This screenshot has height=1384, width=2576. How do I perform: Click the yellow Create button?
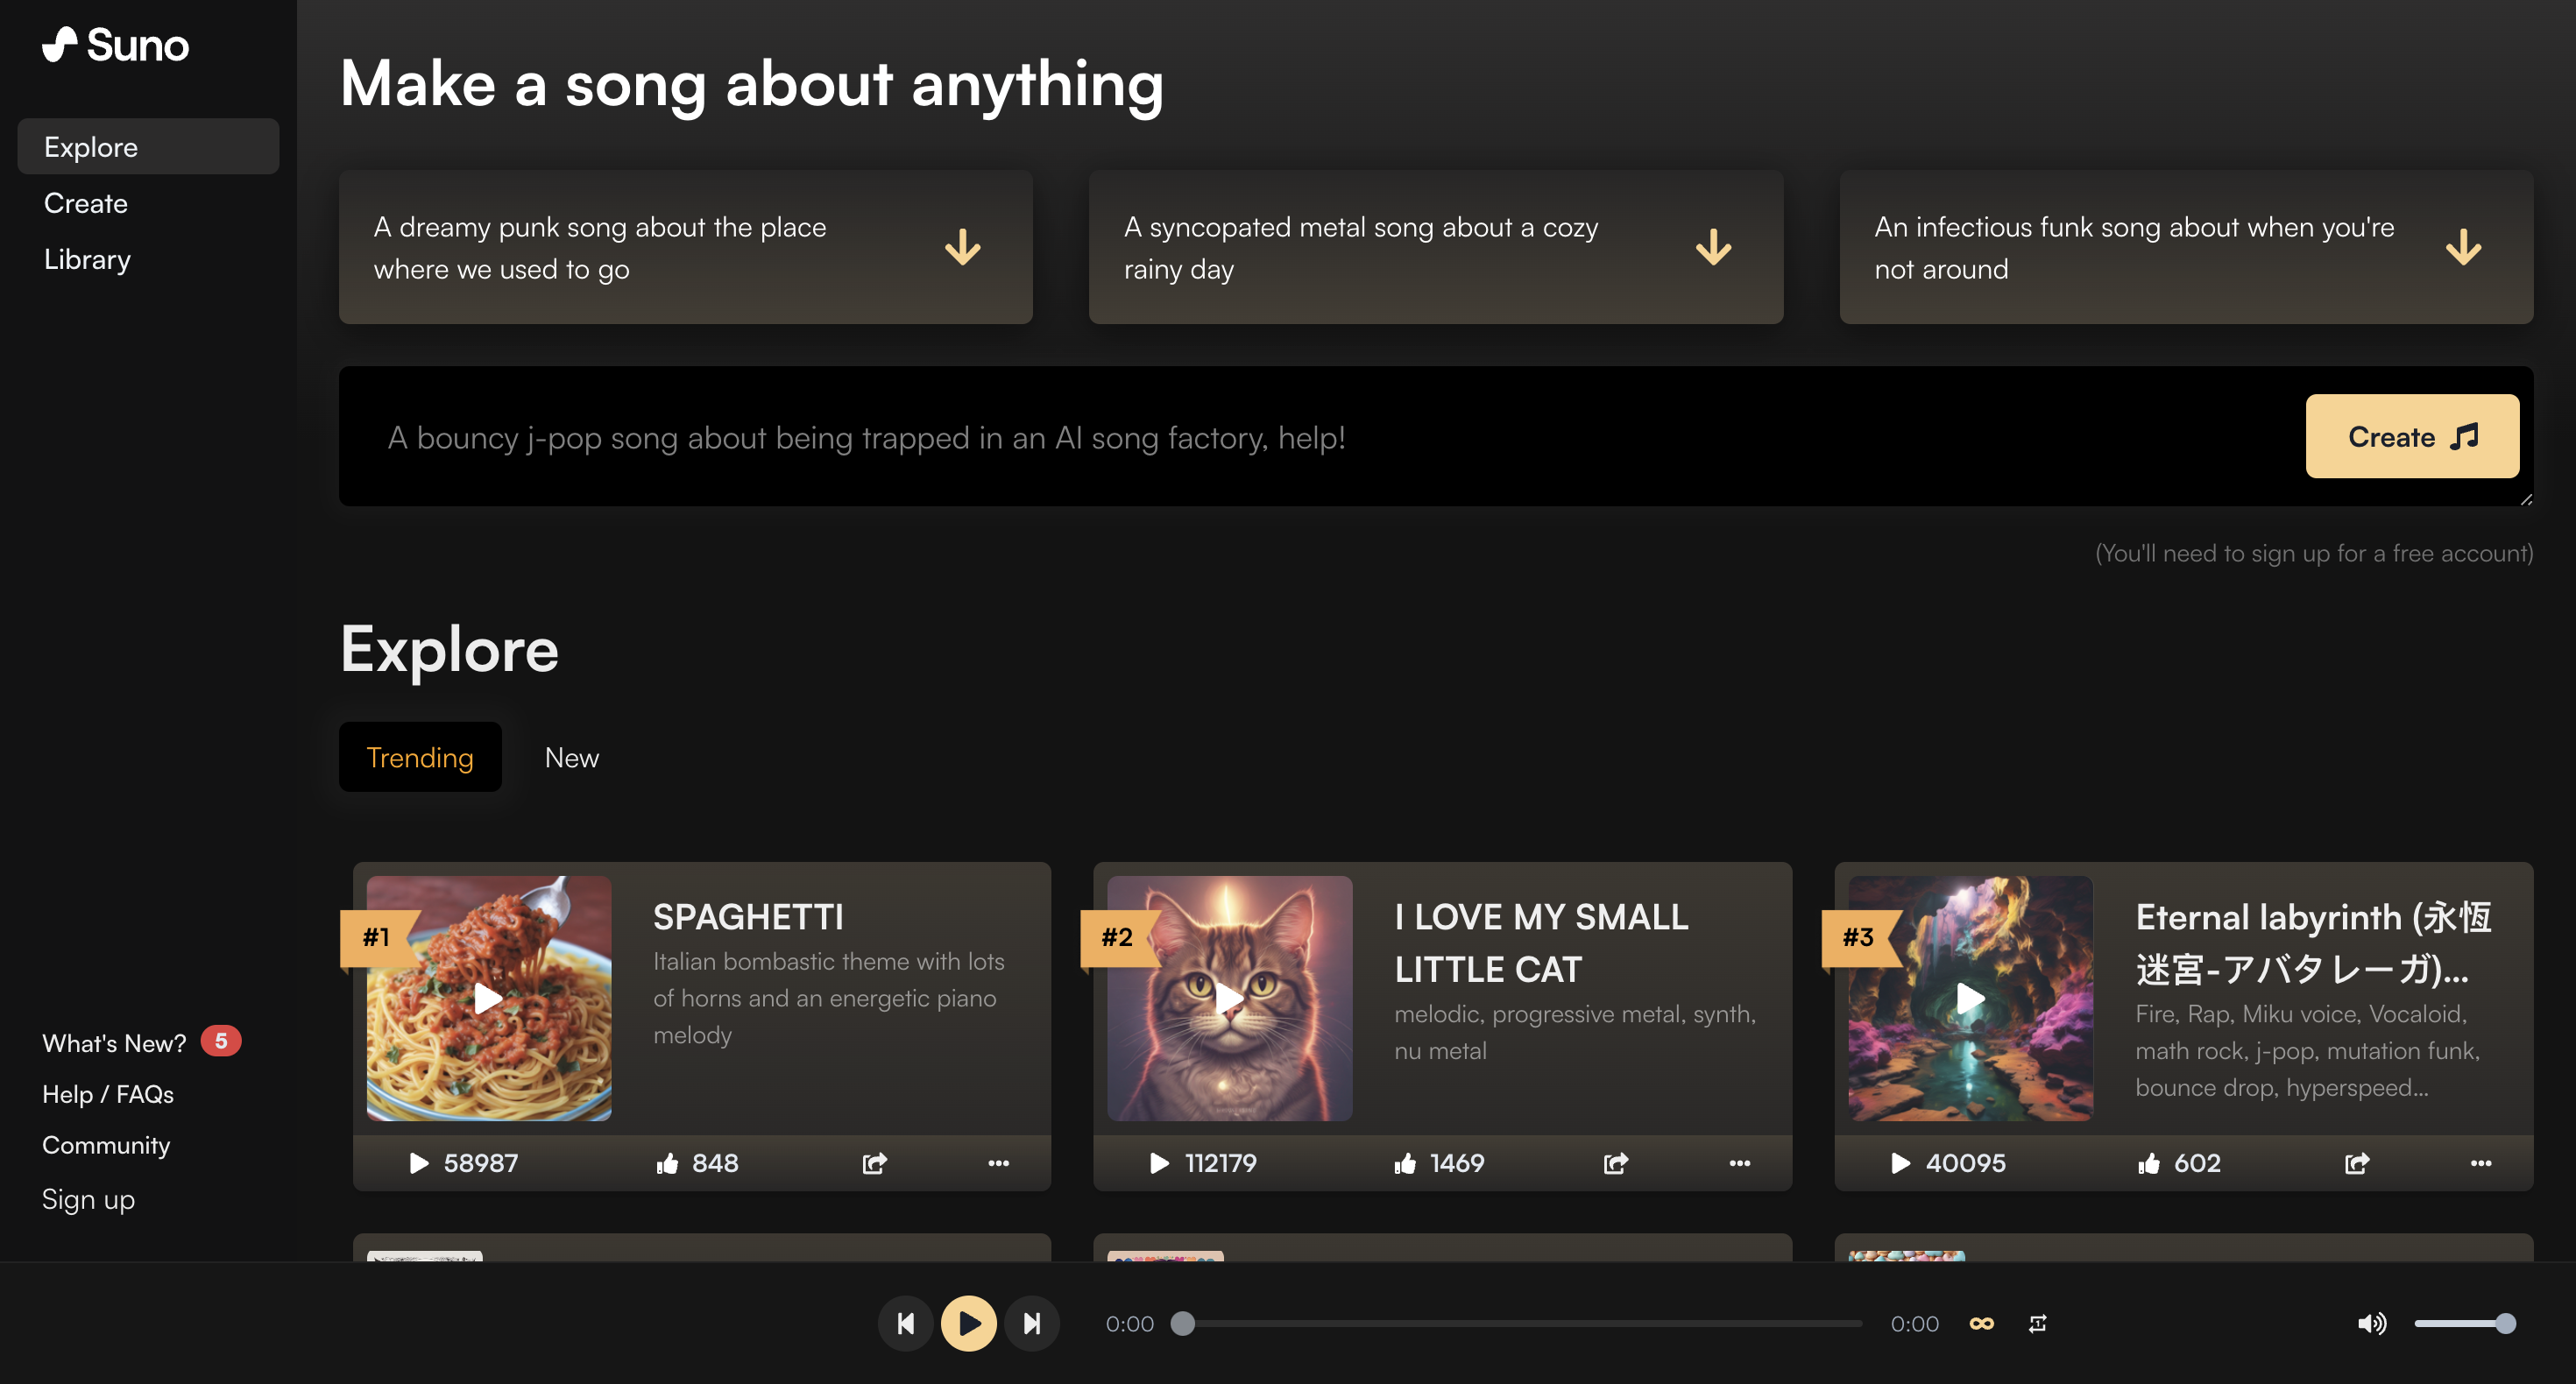pyautogui.click(x=2411, y=436)
